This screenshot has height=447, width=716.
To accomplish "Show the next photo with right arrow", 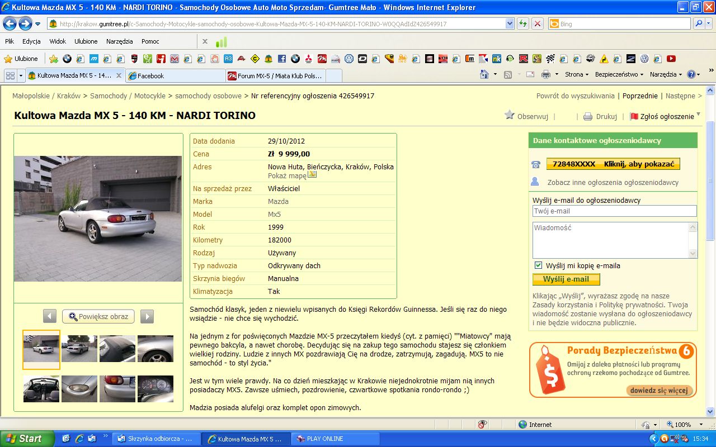I will pyautogui.click(x=147, y=316).
